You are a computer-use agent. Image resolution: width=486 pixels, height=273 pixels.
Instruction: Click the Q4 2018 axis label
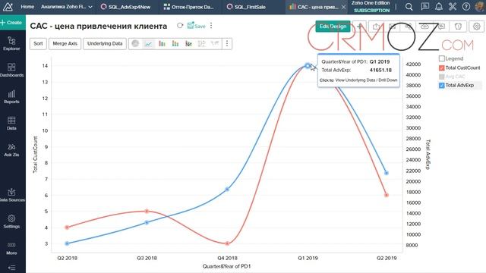click(x=227, y=258)
